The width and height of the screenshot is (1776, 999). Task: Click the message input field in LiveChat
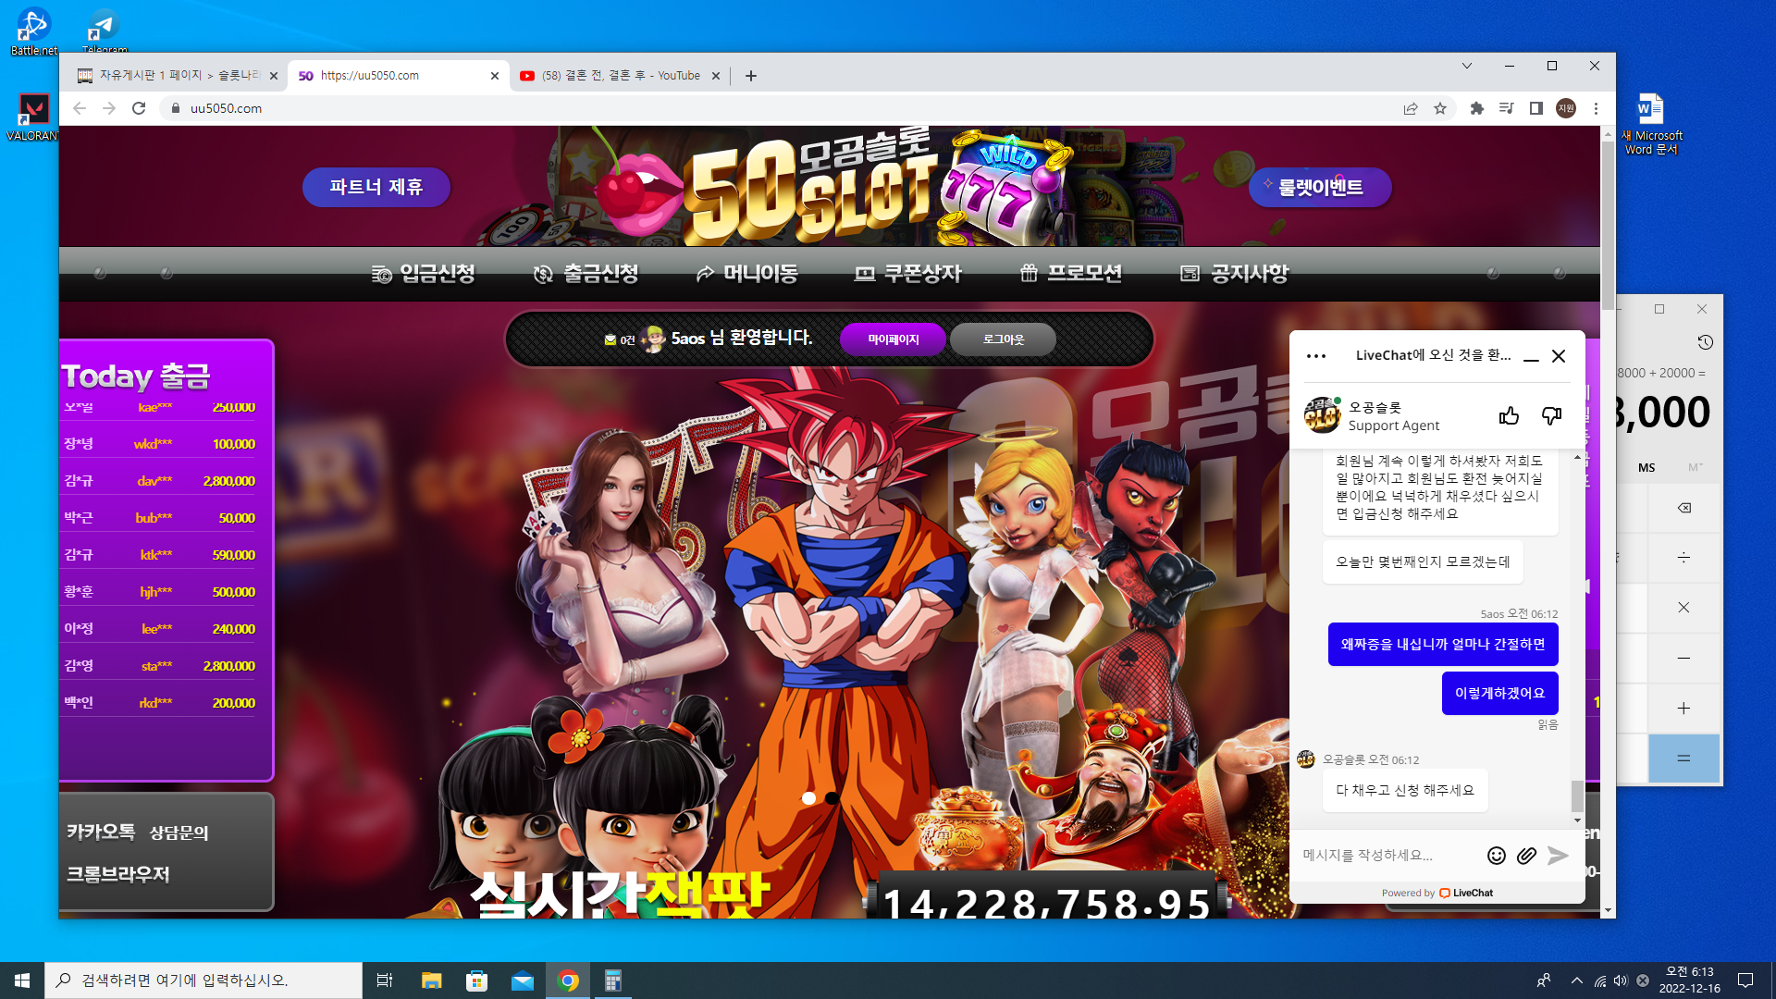(1387, 856)
